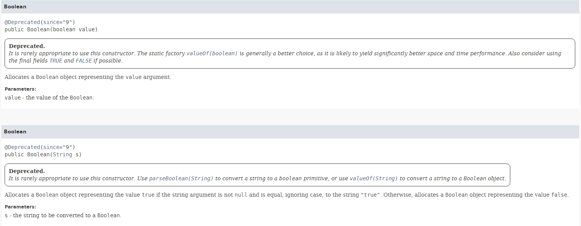Click String type in Boolean(String s) signature
Image resolution: width=581 pixels, height=226 pixels.
click(63, 154)
